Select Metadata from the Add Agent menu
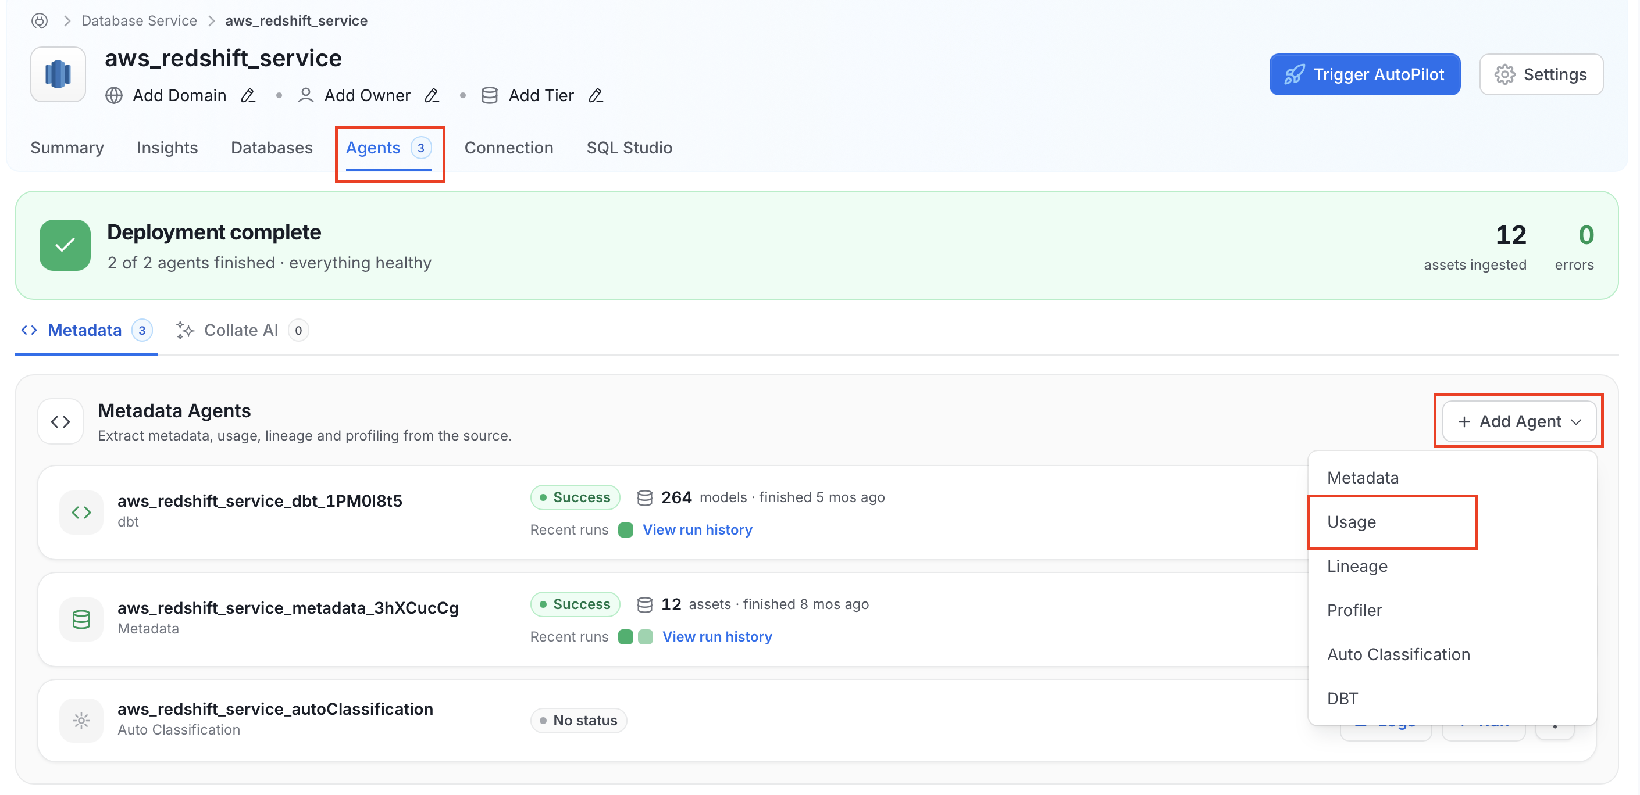Viewport: 1640px width, 795px height. pos(1452,478)
